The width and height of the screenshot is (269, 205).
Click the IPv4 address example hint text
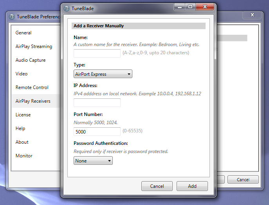137,94
